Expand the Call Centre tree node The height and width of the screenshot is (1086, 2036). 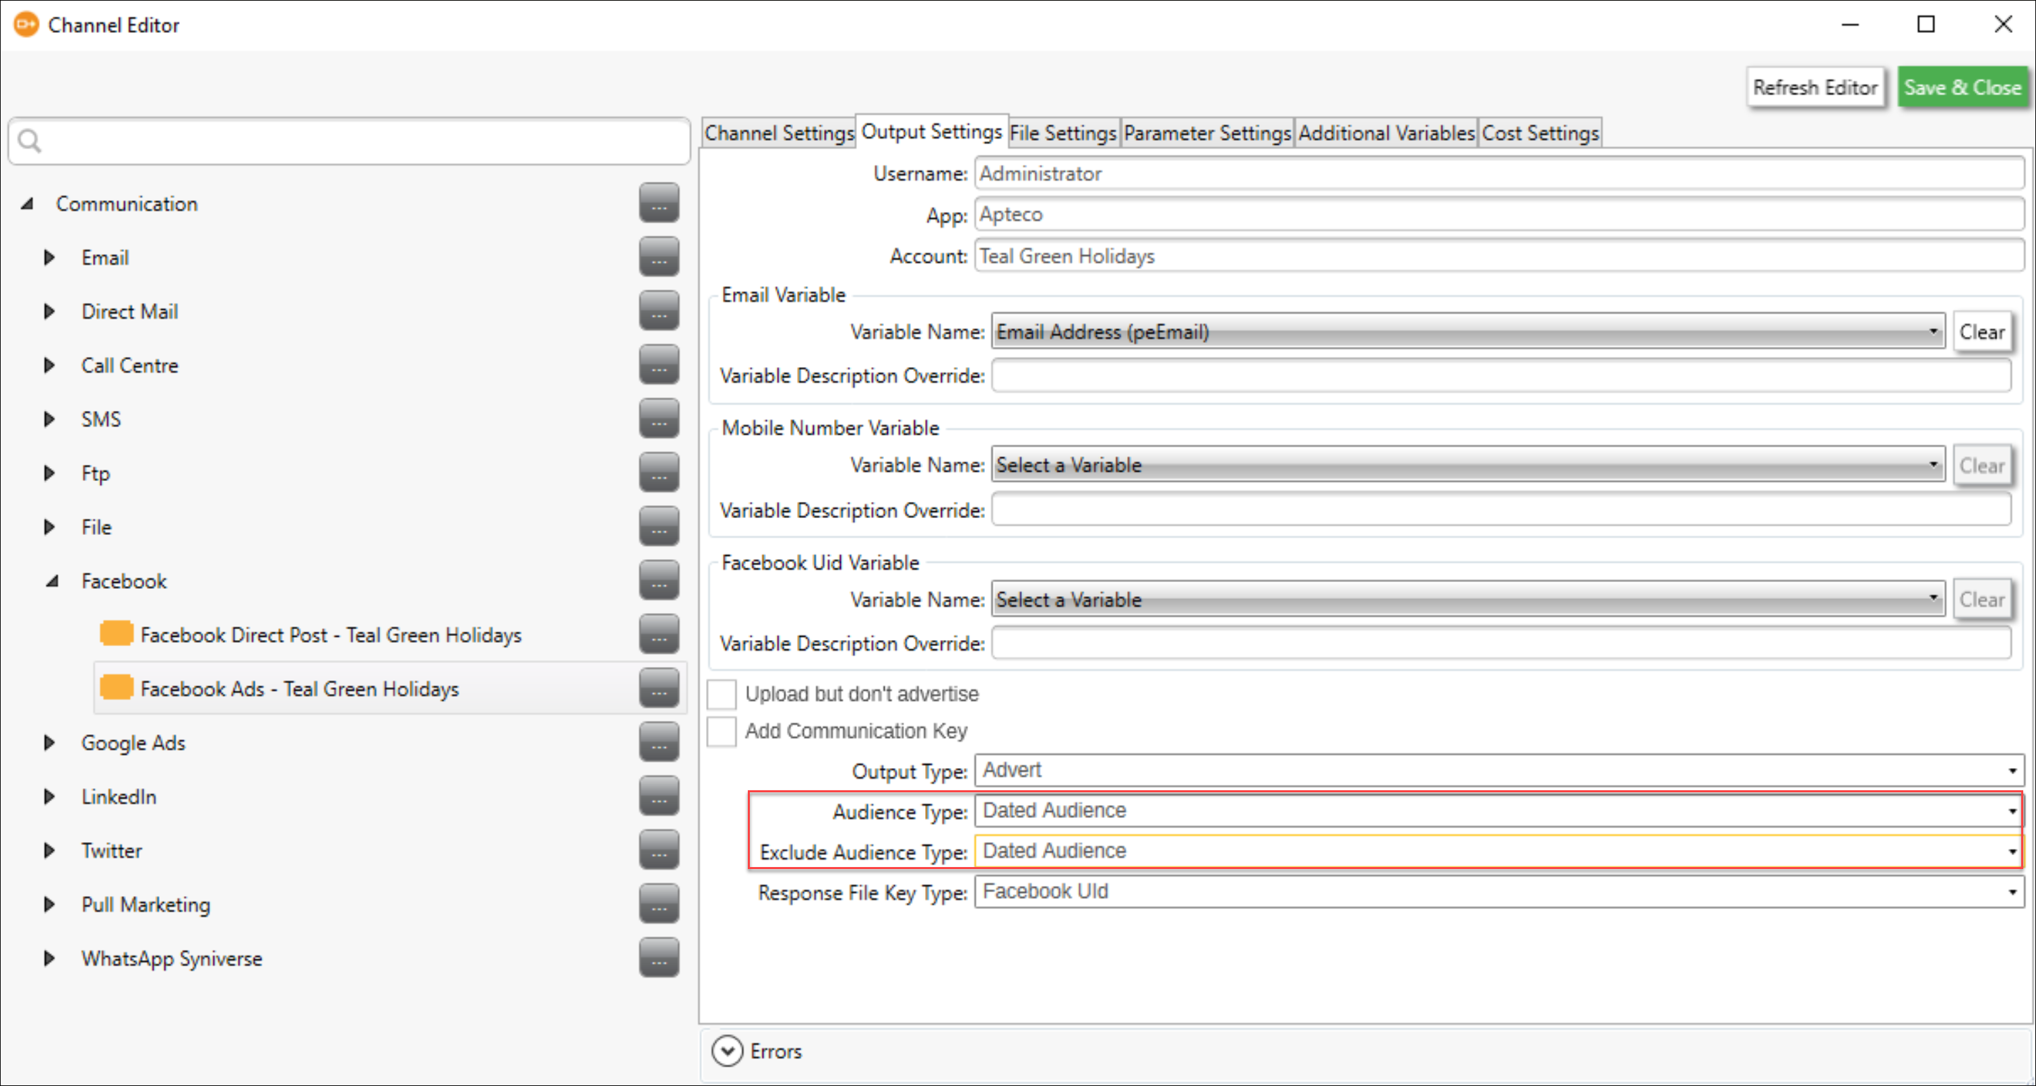[x=49, y=365]
